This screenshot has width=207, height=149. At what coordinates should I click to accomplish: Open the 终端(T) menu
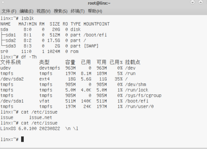[78, 11]
